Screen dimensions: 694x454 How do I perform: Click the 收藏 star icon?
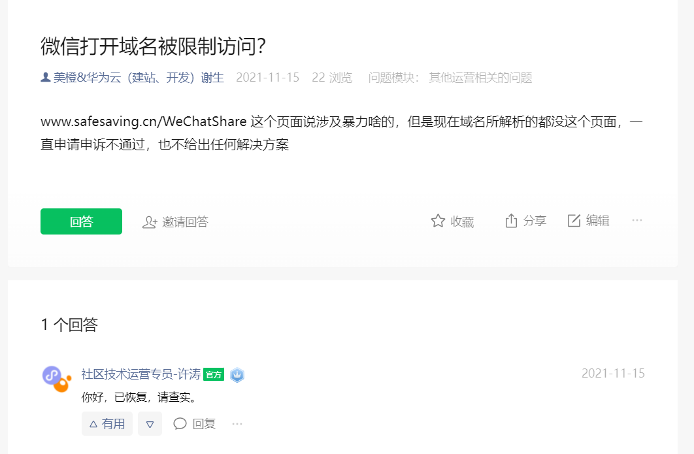pyautogui.click(x=438, y=221)
